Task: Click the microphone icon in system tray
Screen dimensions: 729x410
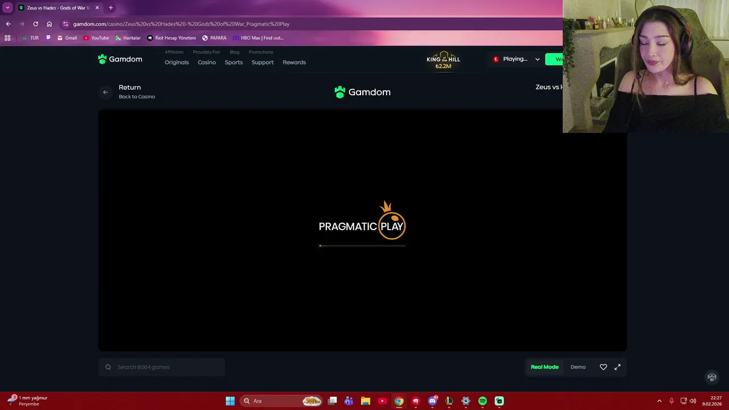Action: tap(671, 401)
